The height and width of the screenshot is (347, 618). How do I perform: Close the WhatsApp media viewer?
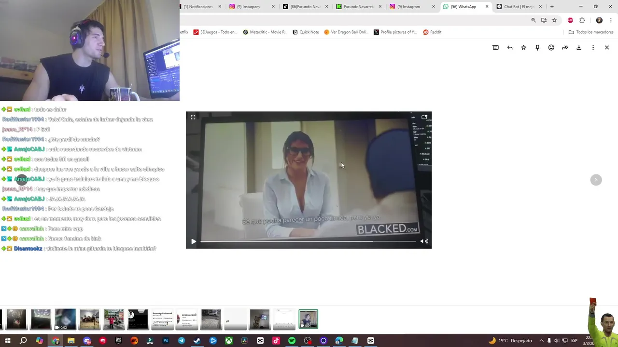pos(607,48)
